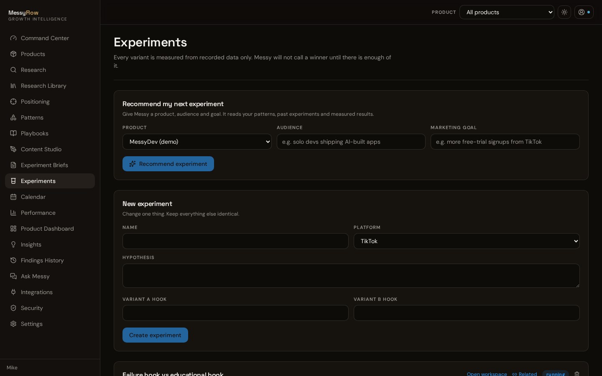Click the "Experiments" page title
Screen dimensions: 602x376
click(150, 42)
